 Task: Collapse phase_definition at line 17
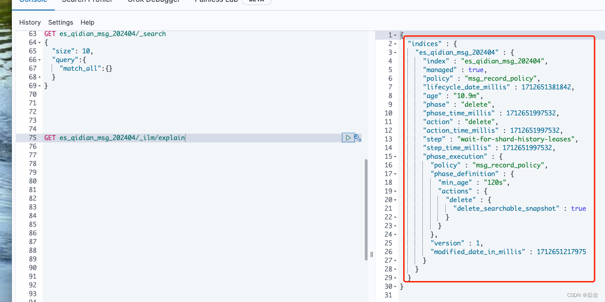point(394,173)
